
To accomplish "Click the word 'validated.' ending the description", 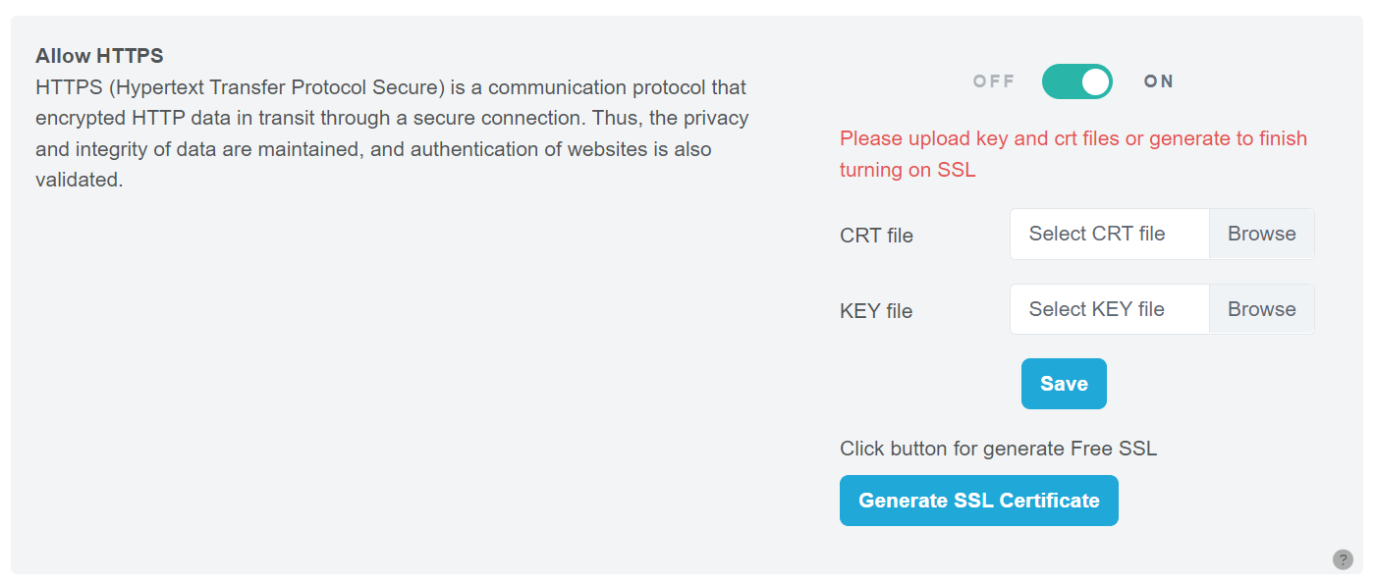I will click(79, 181).
